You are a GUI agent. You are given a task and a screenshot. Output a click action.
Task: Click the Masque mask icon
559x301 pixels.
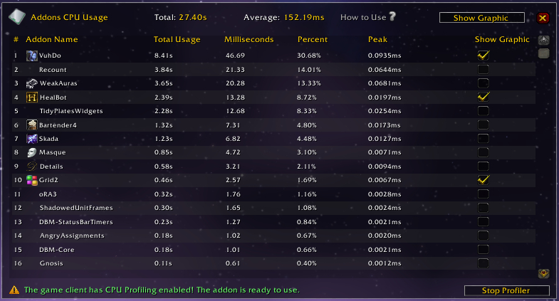tap(31, 152)
